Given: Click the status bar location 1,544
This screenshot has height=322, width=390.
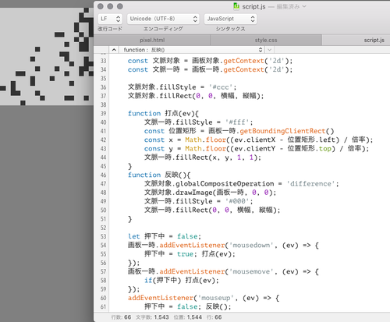Looking at the screenshot, I should (x=194, y=317).
